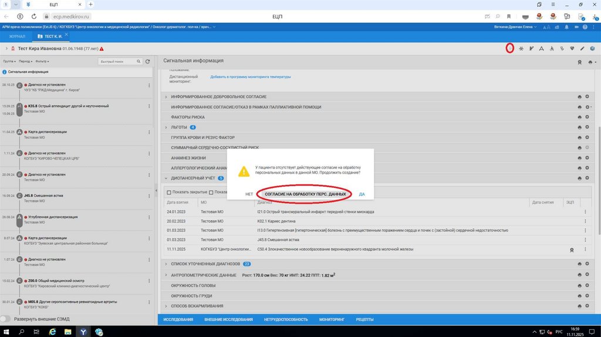Expand Список уточненных диагнозов section

point(166,264)
